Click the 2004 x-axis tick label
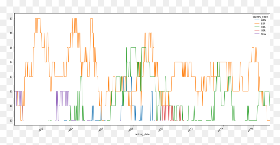Viewport: 280px width, 145px height. click(x=71, y=129)
